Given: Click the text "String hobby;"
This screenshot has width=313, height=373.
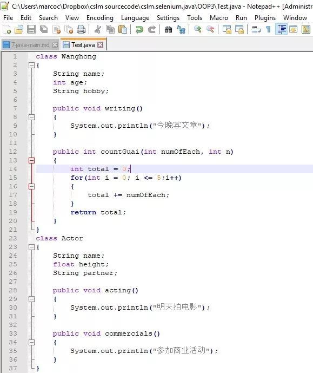Looking at the screenshot, I should (x=81, y=91).
